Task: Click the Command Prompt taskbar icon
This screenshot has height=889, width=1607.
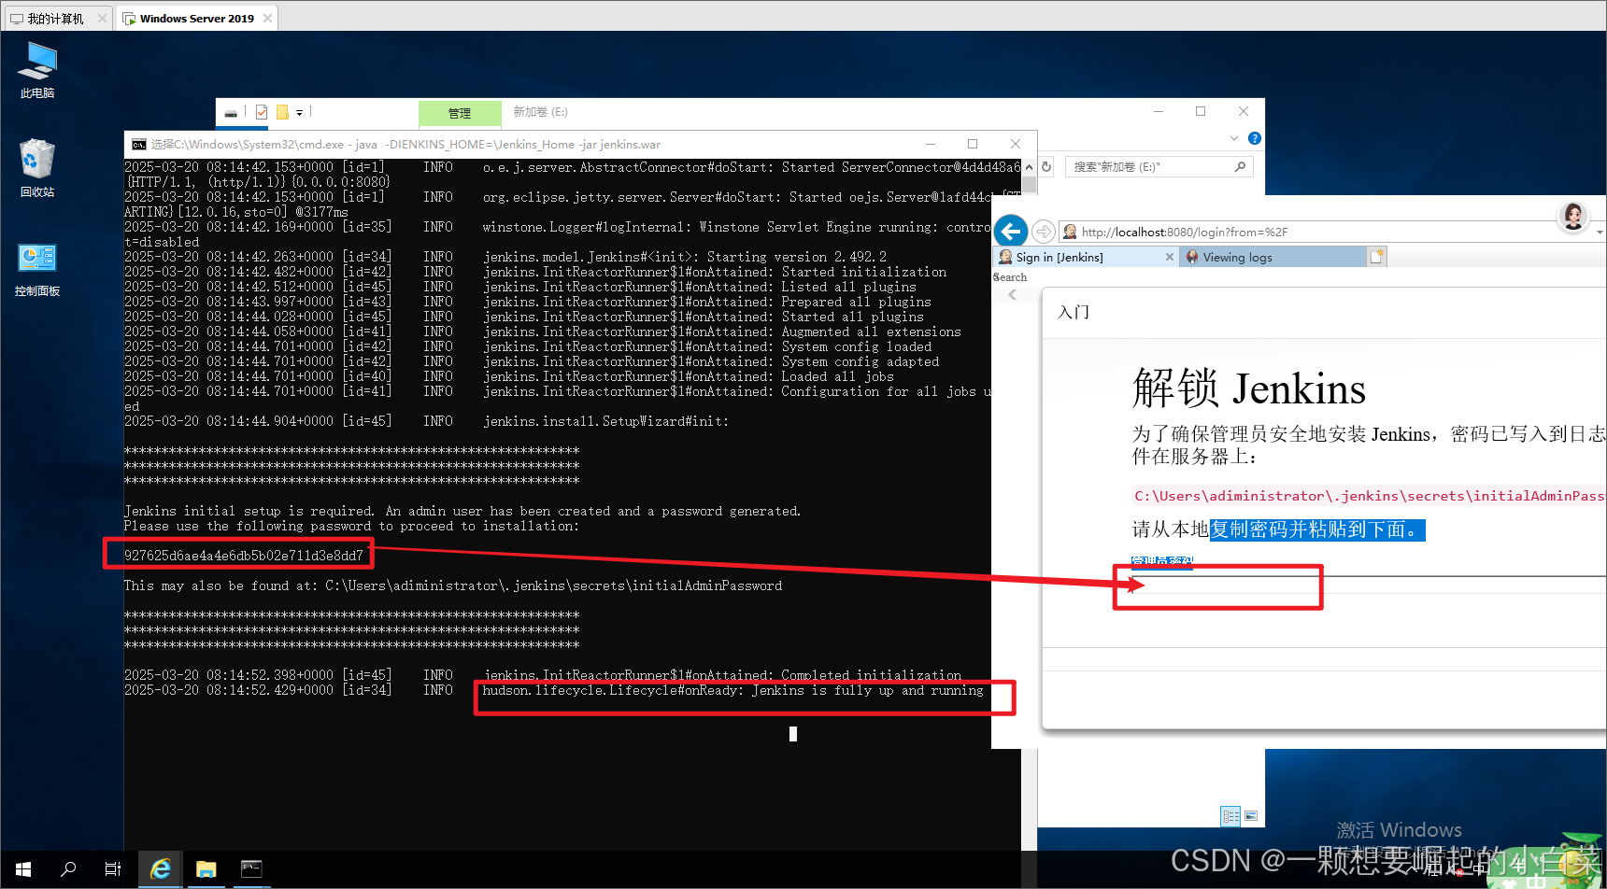Action: [x=251, y=869]
